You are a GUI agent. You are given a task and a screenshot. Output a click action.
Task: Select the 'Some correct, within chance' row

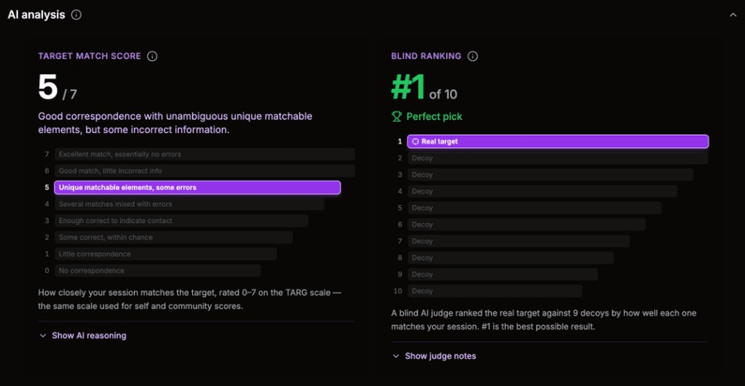174,237
